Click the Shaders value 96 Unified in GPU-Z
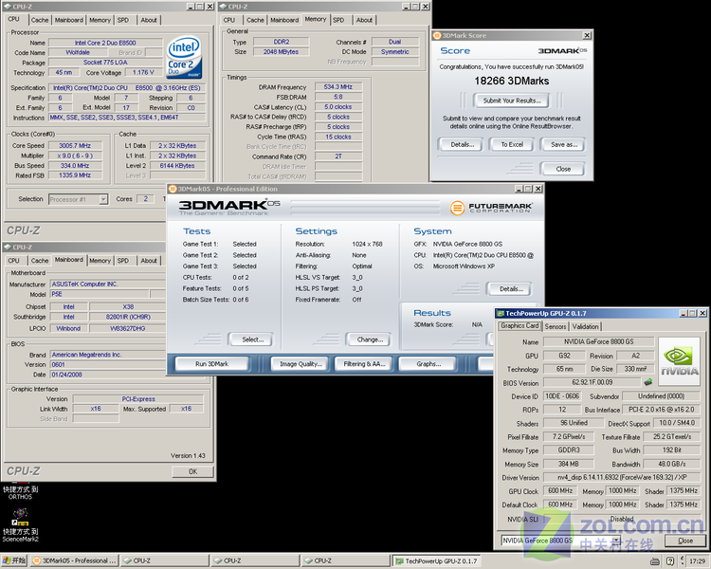 [x=574, y=423]
